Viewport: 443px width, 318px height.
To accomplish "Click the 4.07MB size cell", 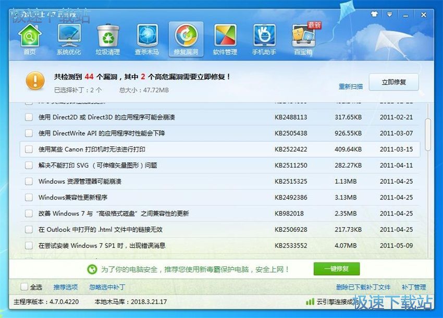I will click(x=346, y=245).
